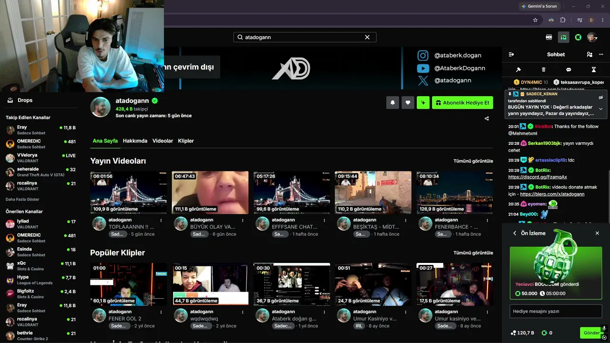Click the search box containing atadogann

[x=305, y=37]
